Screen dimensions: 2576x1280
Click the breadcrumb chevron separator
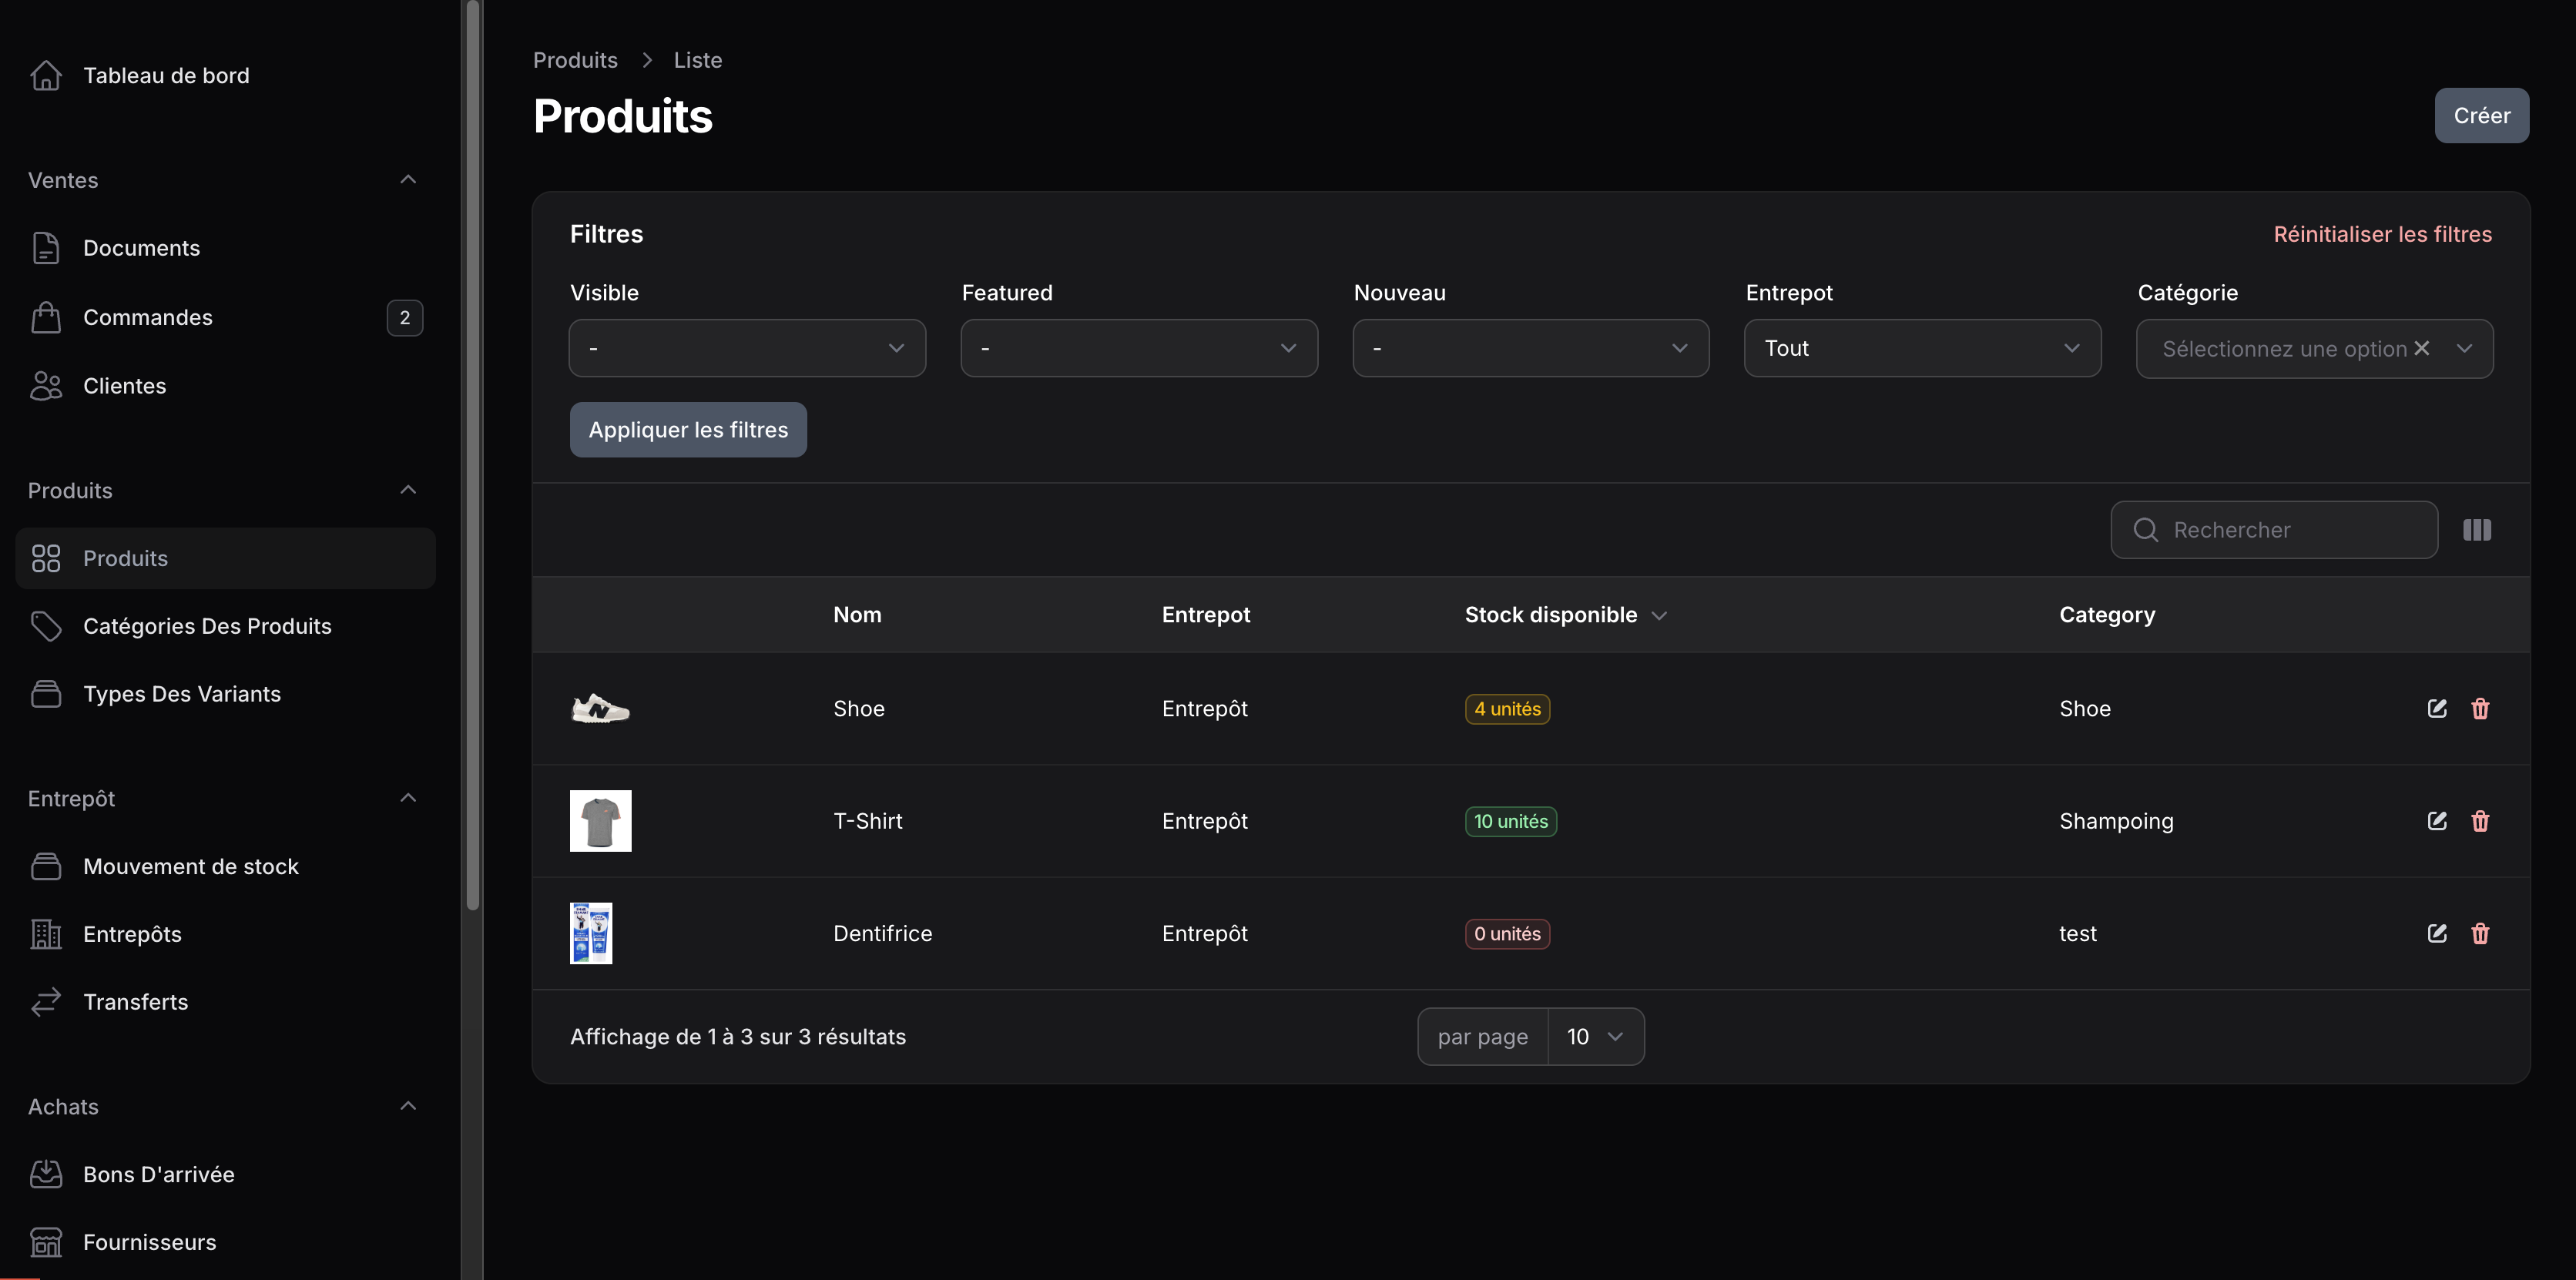(x=647, y=60)
